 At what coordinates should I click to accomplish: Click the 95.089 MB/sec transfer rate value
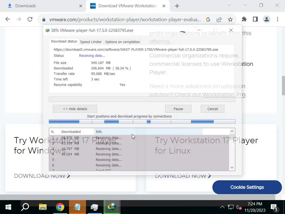coord(103,74)
